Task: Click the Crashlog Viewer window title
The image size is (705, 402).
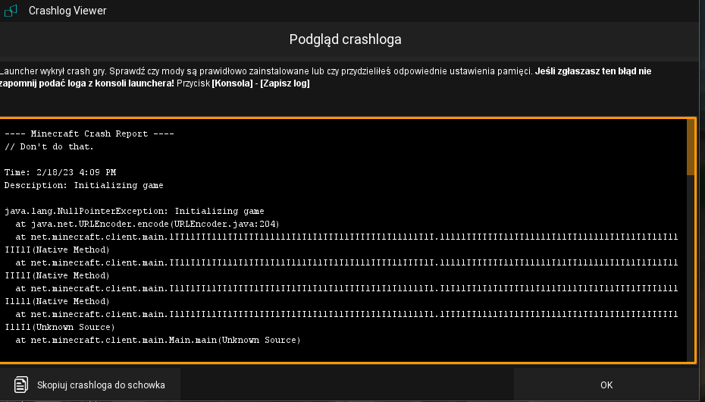Action: (x=67, y=11)
